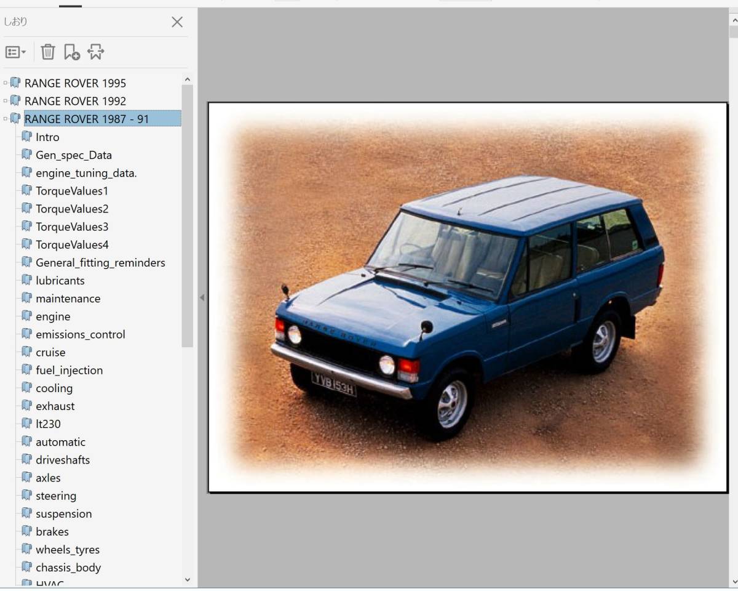Open the axles bookmark

pyautogui.click(x=48, y=478)
